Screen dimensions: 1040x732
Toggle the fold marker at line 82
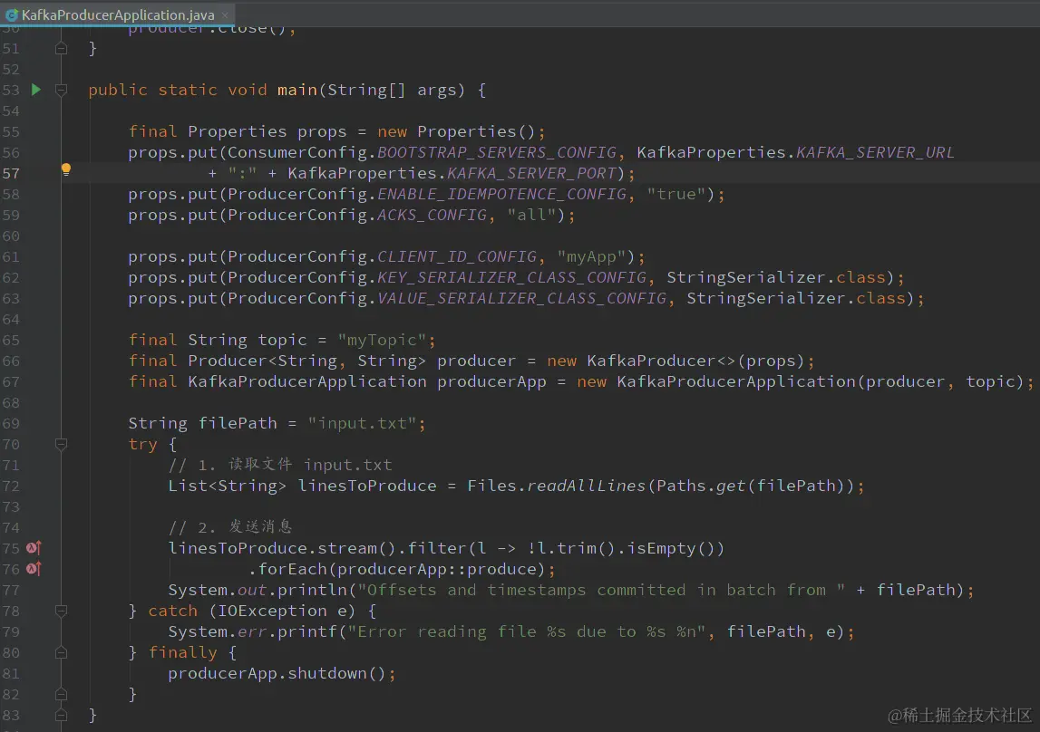61,694
